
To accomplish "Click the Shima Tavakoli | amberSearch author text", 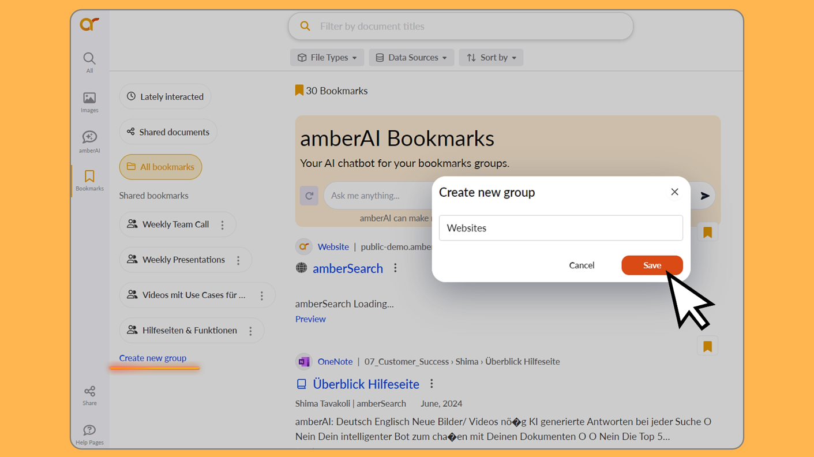I will coord(351,404).
